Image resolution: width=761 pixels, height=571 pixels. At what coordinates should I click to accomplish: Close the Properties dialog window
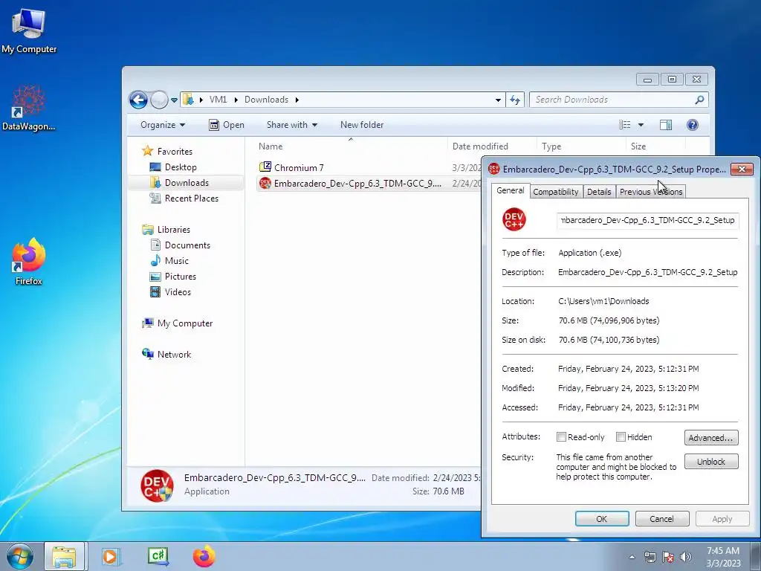pyautogui.click(x=742, y=169)
